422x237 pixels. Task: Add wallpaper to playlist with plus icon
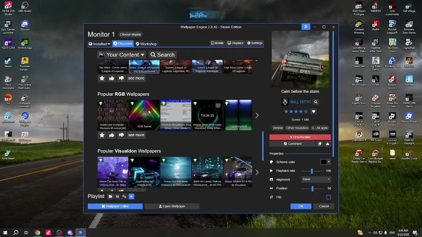click(x=131, y=197)
